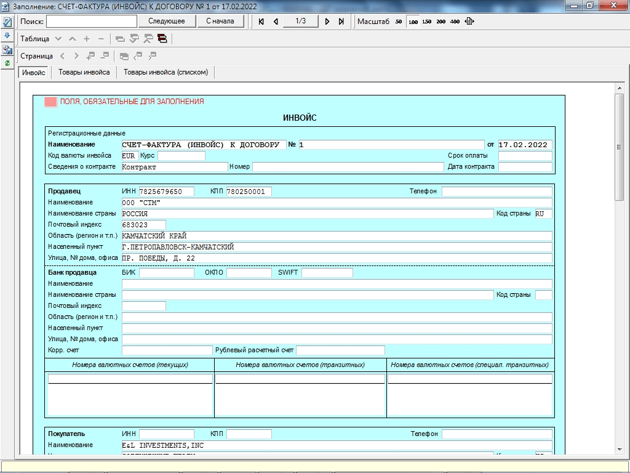Click the seller Телефон field
This screenshot has width=630, height=473.
point(497,192)
